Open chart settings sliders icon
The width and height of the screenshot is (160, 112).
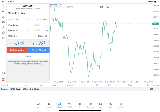(3, 22)
